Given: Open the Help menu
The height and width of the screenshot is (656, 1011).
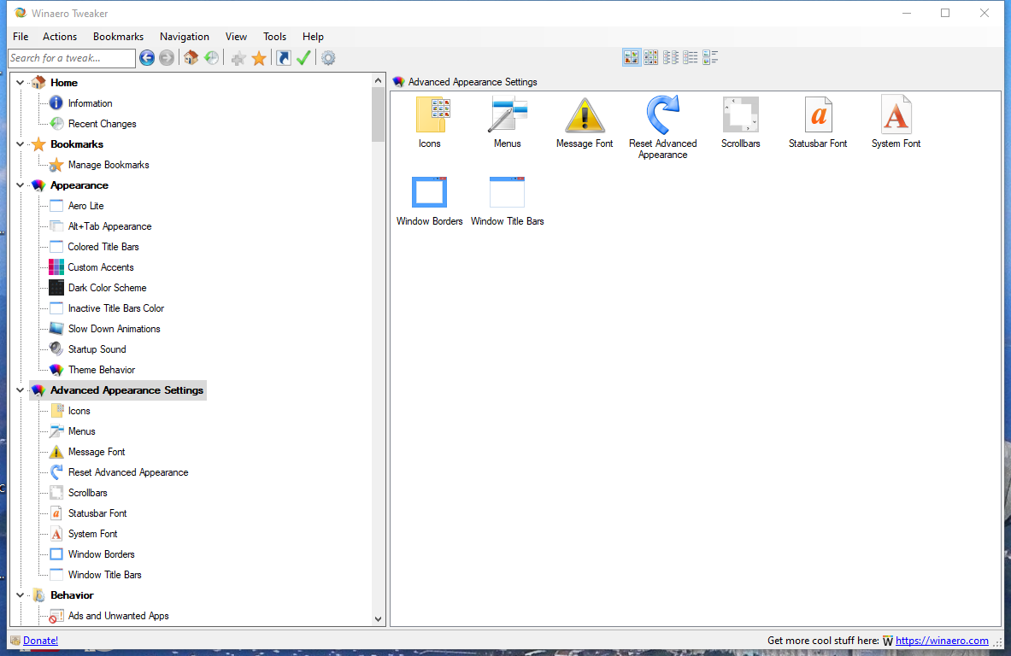Looking at the screenshot, I should click(313, 37).
